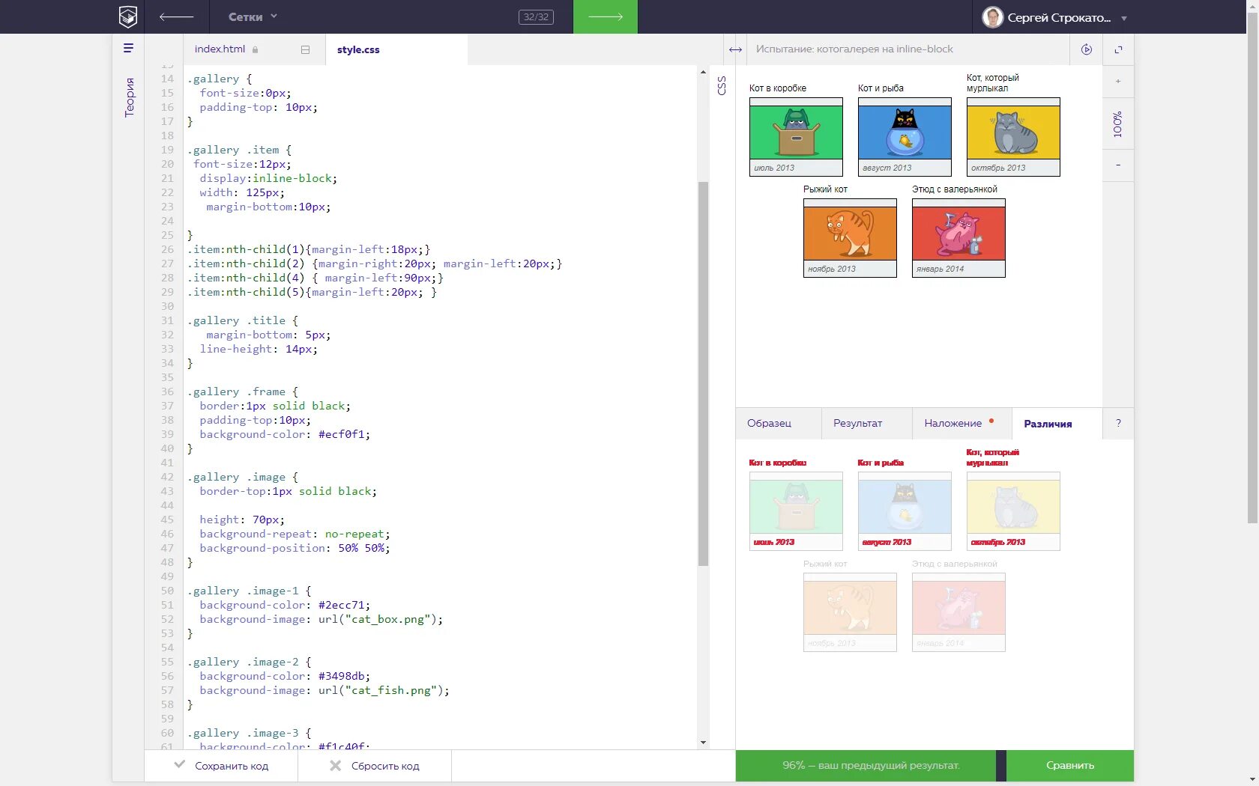Open the vertical CSS panel label
The width and height of the screenshot is (1259, 786).
tap(722, 85)
